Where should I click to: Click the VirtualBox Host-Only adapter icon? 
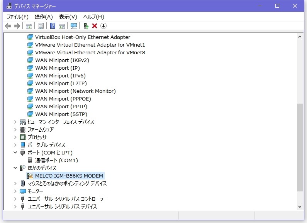click(30, 37)
